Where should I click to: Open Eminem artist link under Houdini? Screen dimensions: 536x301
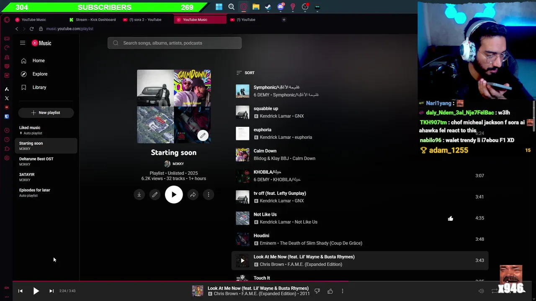(268, 243)
